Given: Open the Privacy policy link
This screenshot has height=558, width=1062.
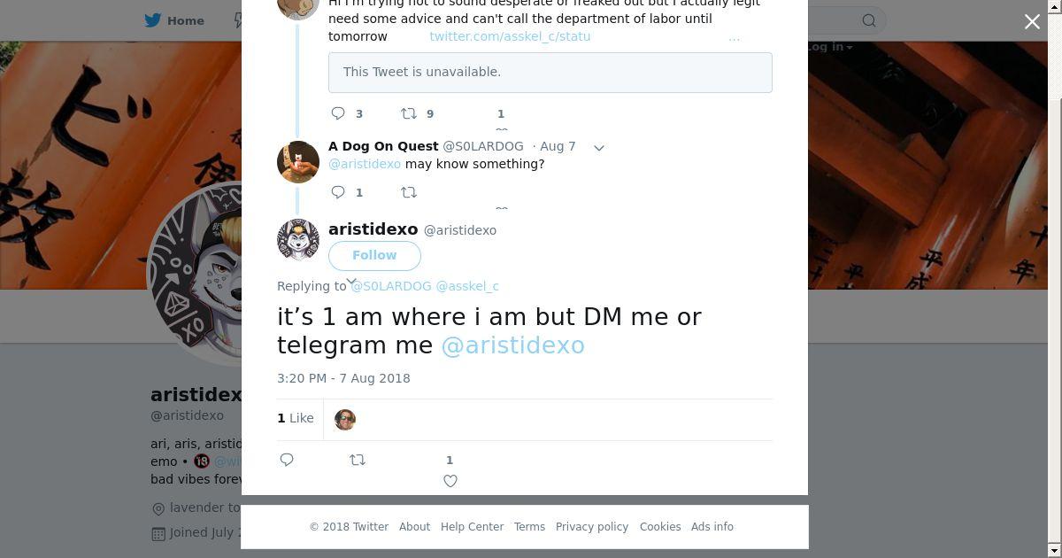Looking at the screenshot, I should click(592, 527).
